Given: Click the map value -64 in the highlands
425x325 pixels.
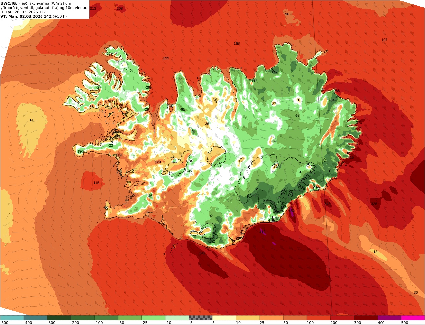Looking at the screenshot, I should [193, 131].
